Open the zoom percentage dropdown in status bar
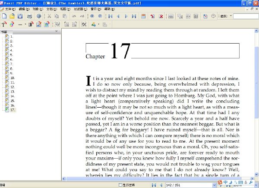The image size is (259, 188). click(x=256, y=185)
